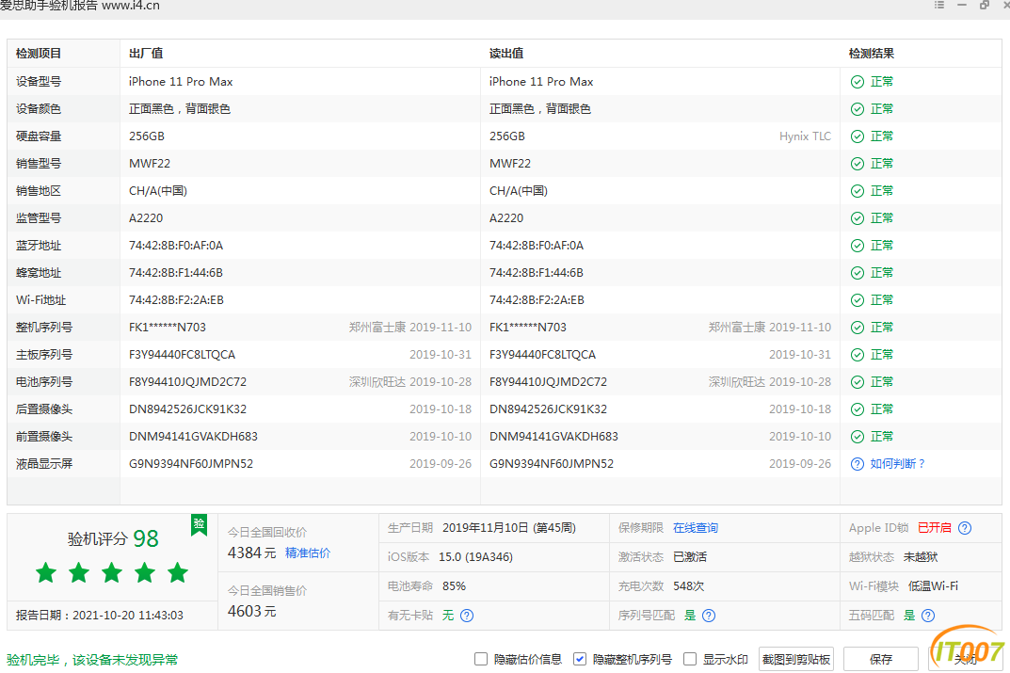The image size is (1010, 673).
Task: Click the help icon beside Apple ID锁
Action: coord(964,528)
